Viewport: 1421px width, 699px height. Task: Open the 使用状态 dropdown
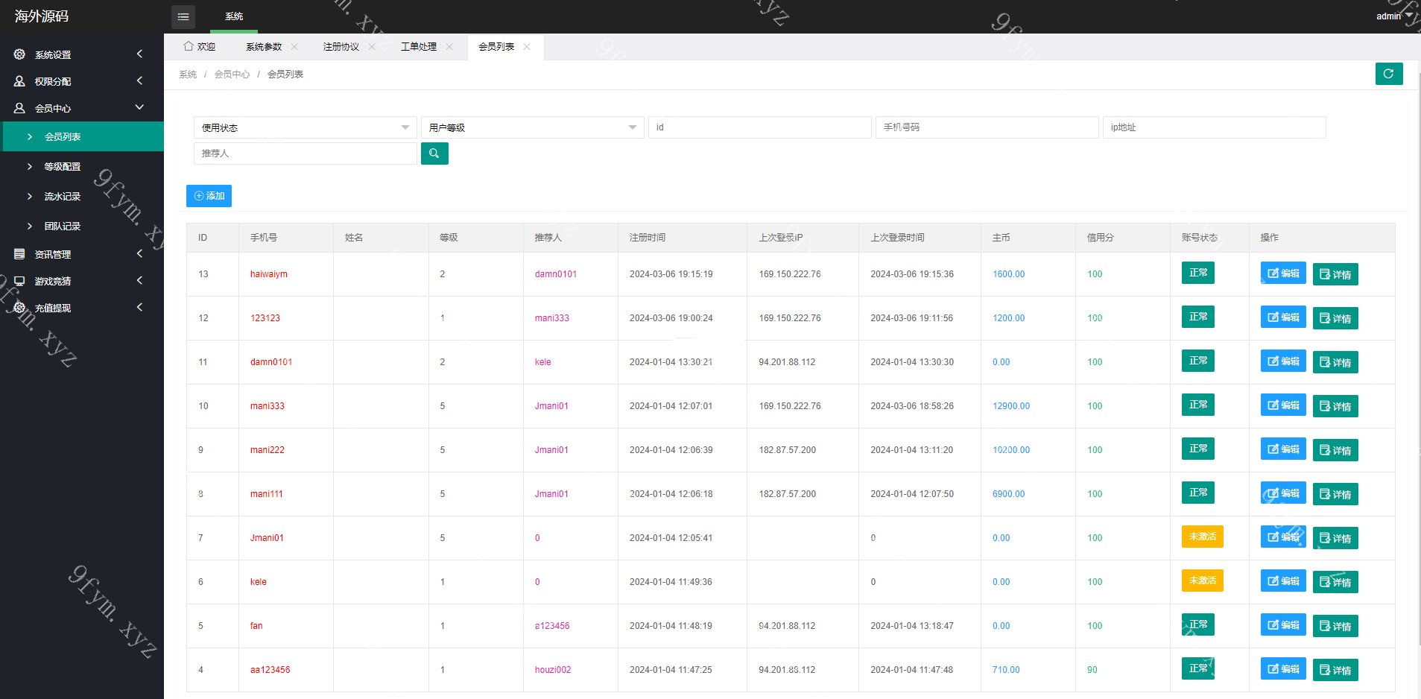point(305,127)
